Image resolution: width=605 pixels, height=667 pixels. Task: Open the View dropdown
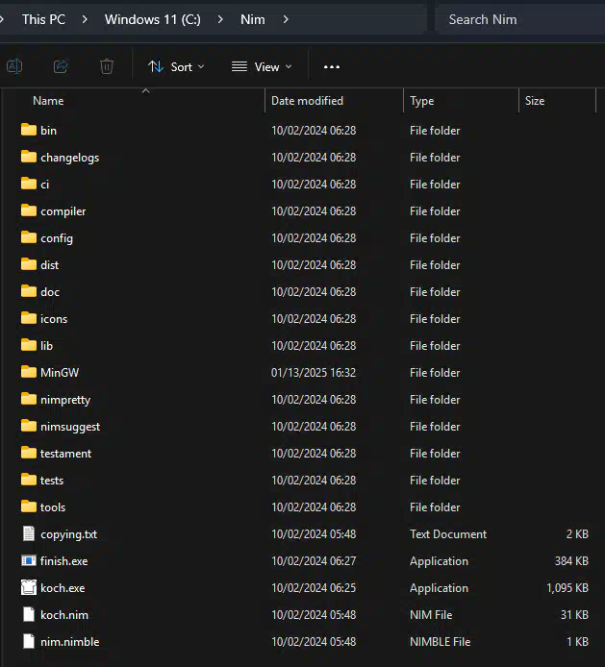click(262, 66)
